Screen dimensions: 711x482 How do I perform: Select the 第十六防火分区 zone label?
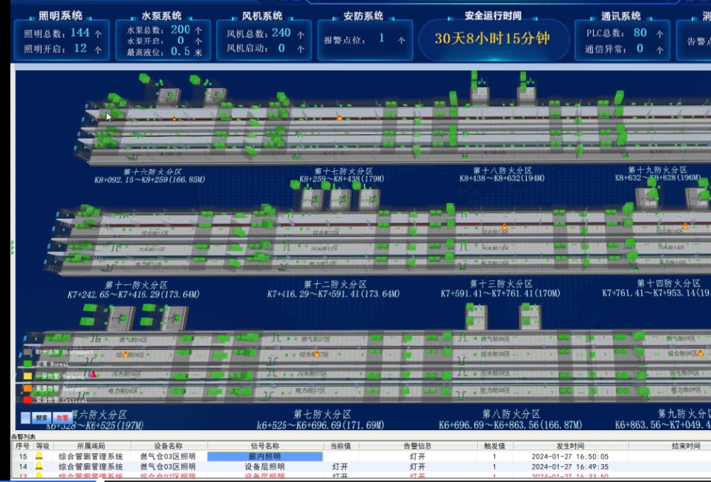tap(152, 172)
